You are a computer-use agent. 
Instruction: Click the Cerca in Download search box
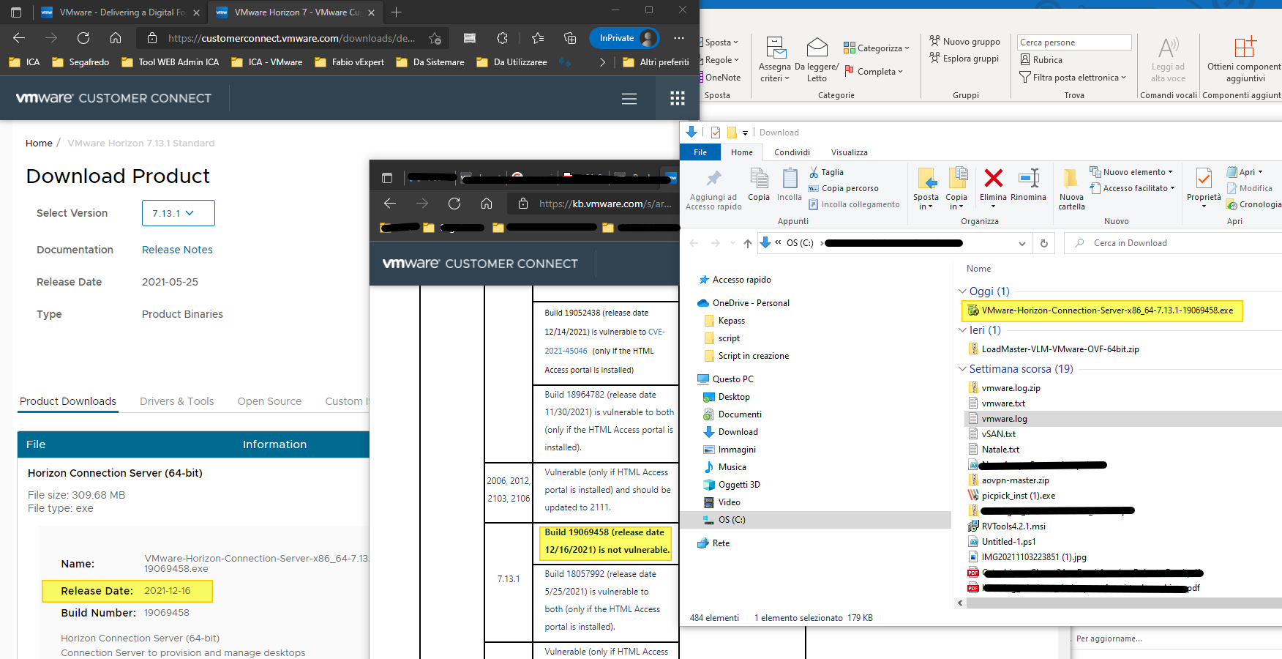pos(1173,243)
